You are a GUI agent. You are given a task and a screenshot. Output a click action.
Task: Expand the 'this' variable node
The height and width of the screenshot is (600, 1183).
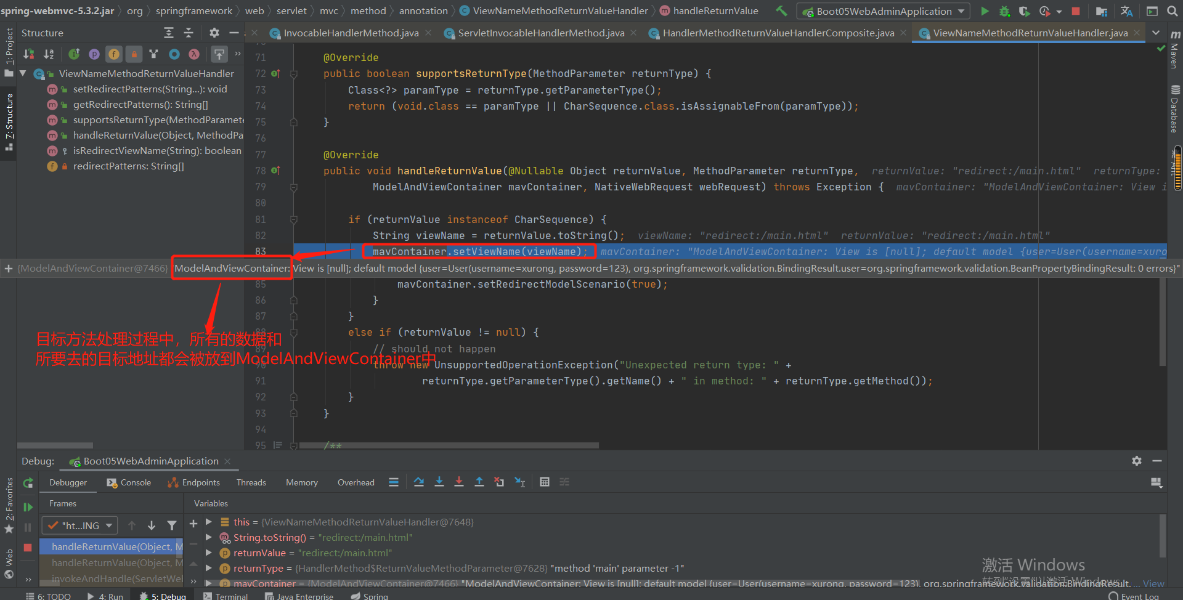[209, 522]
